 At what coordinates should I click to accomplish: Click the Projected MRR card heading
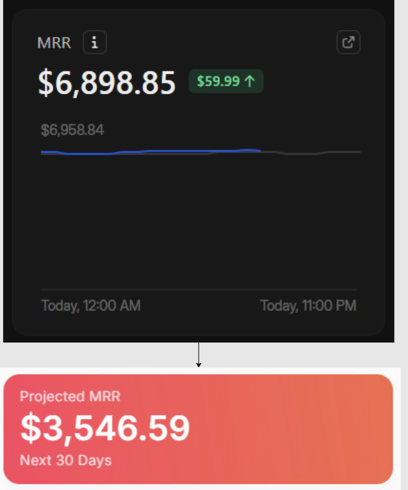(x=70, y=396)
